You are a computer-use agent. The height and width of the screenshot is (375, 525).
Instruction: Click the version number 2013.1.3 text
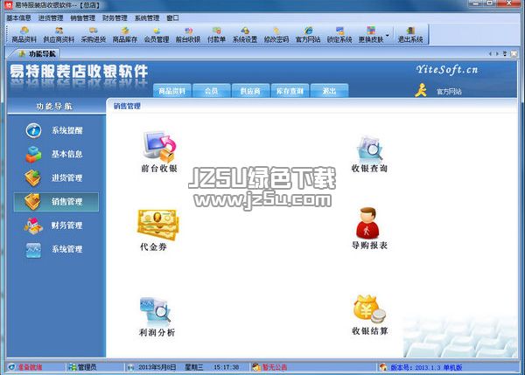point(428,367)
